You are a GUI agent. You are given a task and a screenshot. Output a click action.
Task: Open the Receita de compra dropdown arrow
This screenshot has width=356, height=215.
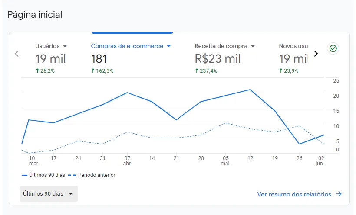point(253,46)
